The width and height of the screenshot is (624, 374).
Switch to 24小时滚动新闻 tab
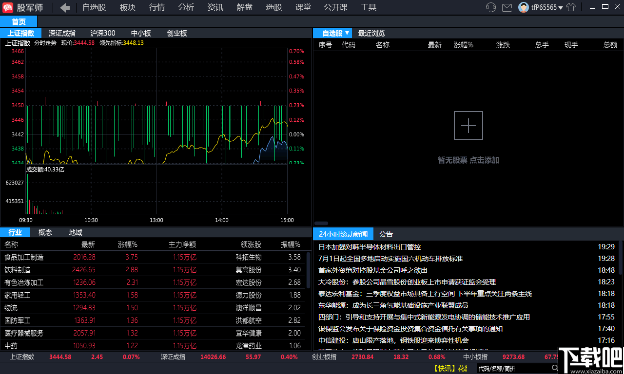coord(343,234)
